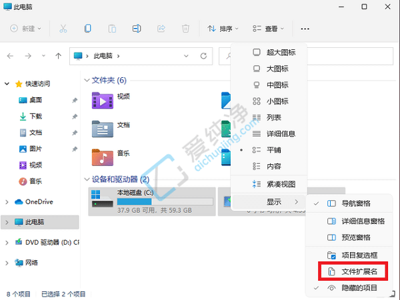Toggle 详细信息窗格 details pane option
This screenshot has width=400, height=300.
[349, 221]
